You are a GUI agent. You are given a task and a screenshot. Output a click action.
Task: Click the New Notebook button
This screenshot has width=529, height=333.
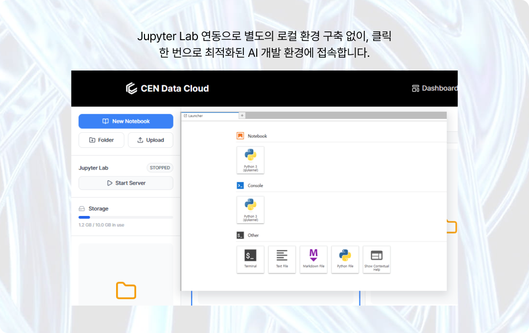pyautogui.click(x=126, y=121)
